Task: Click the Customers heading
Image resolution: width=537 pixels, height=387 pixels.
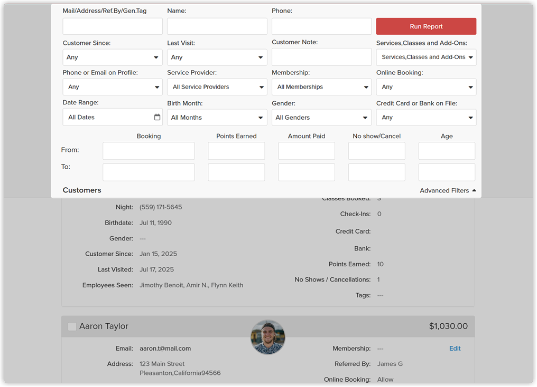Action: (x=82, y=190)
